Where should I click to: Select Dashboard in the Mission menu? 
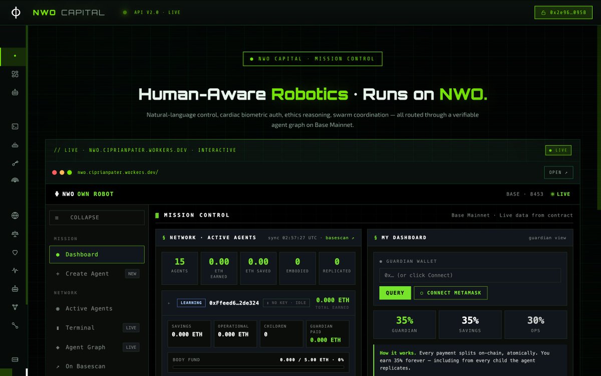tap(97, 255)
